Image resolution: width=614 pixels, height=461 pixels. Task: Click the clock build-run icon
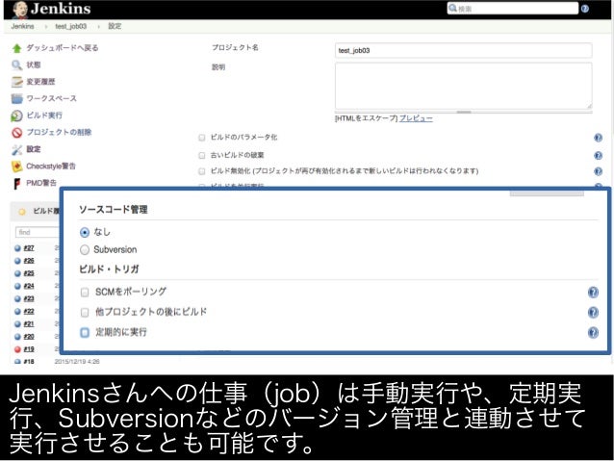pos(16,115)
